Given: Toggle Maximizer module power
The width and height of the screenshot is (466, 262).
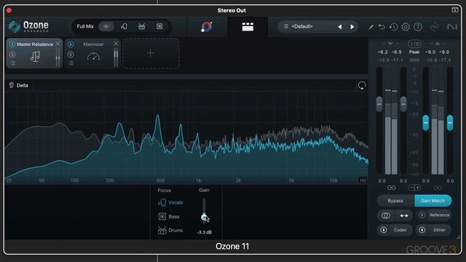Looking at the screenshot, I should coord(71,44).
